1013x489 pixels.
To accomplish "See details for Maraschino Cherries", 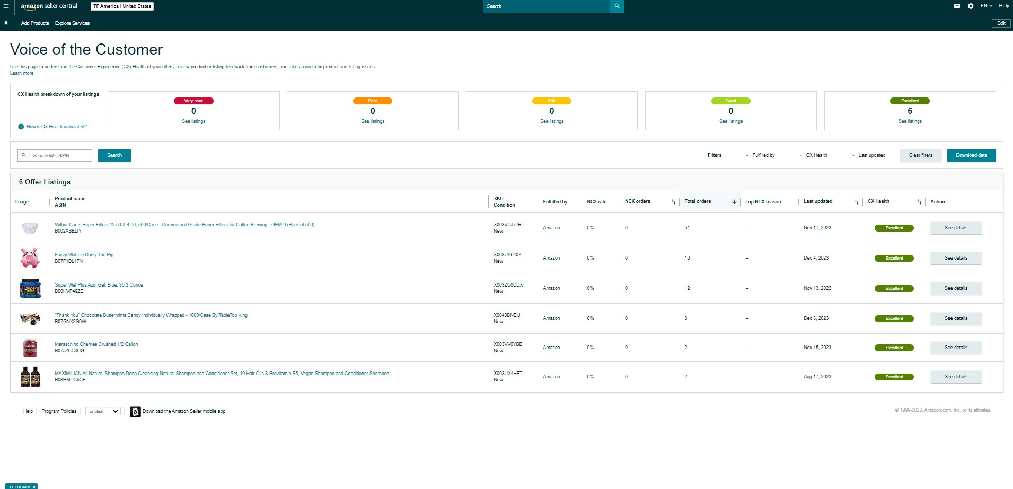I will pyautogui.click(x=956, y=348).
